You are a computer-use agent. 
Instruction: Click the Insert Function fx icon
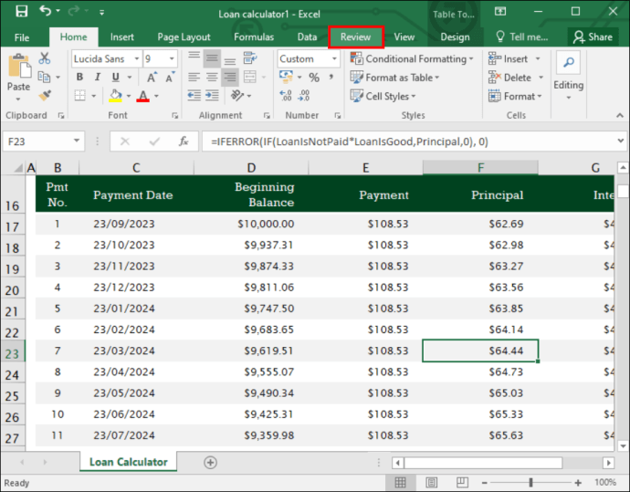(x=184, y=141)
